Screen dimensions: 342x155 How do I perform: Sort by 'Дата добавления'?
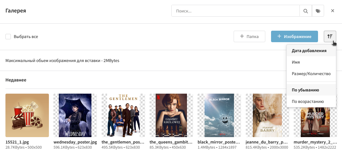click(x=311, y=50)
